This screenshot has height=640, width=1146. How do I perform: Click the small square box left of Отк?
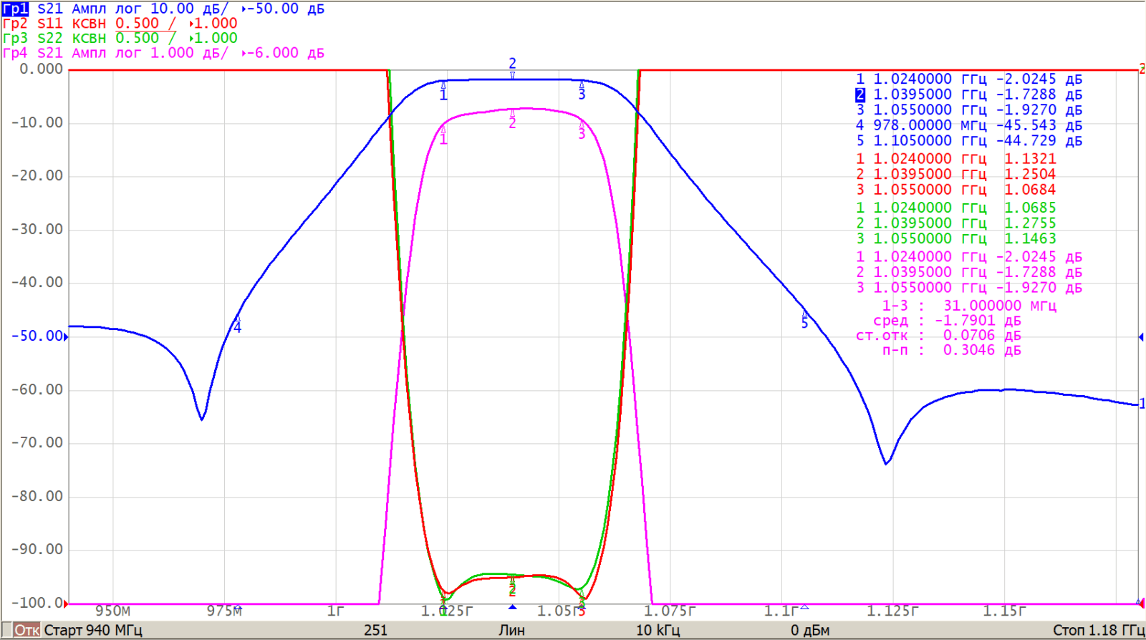(7, 631)
